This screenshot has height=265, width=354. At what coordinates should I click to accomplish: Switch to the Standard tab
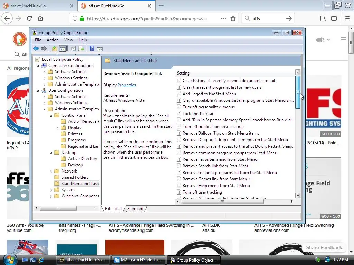coord(135,209)
